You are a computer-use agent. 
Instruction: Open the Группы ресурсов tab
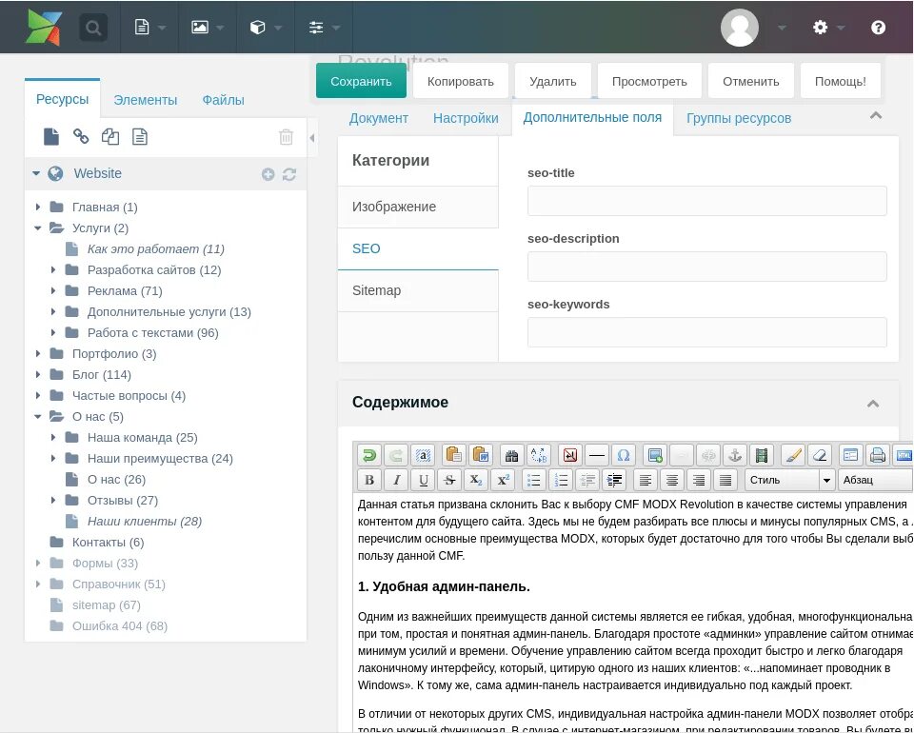tap(739, 118)
